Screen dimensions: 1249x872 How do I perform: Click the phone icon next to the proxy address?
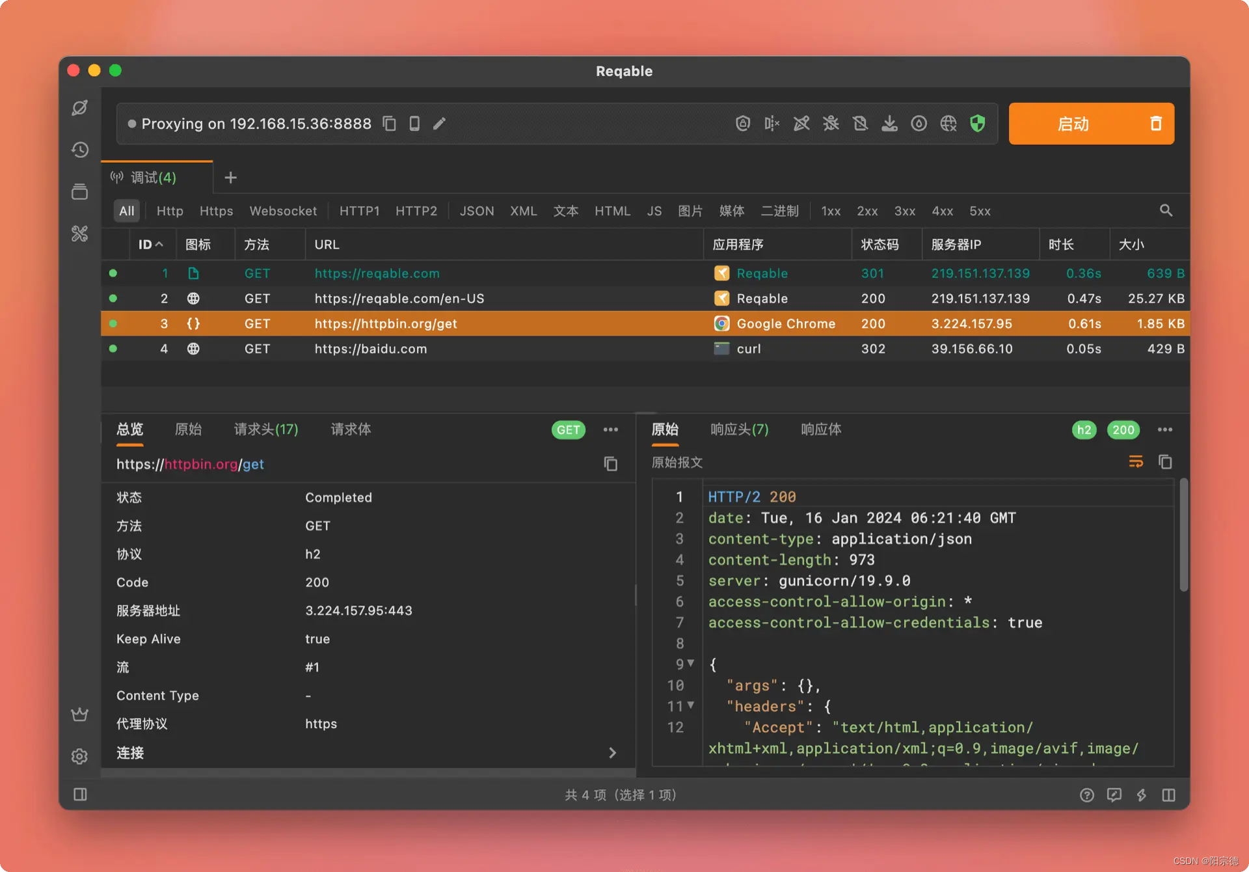coord(414,124)
